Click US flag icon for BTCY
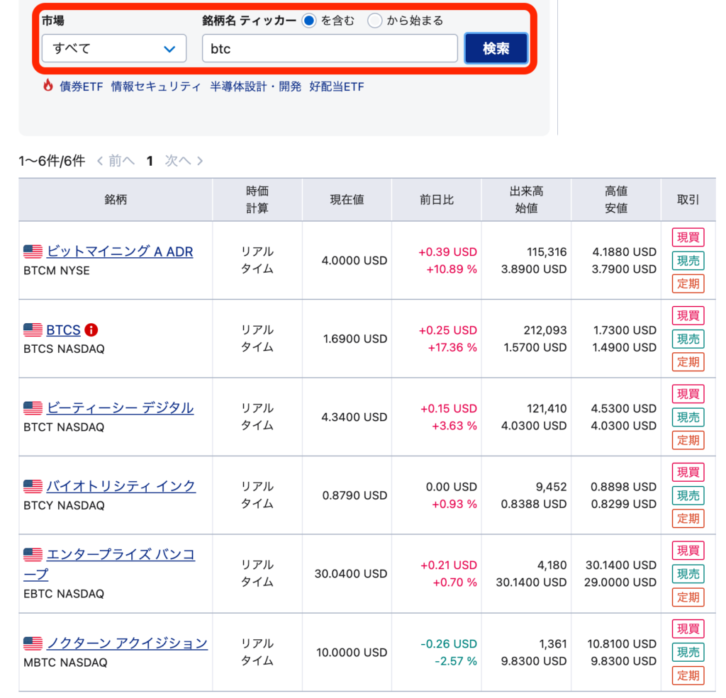The image size is (726, 698). point(33,486)
